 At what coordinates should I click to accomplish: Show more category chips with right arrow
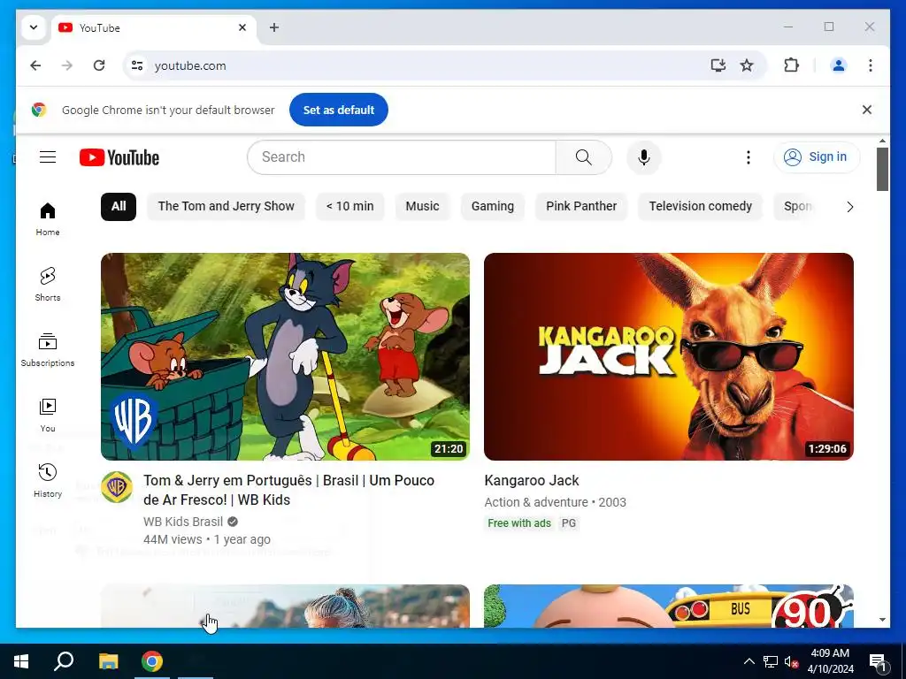[849, 207]
